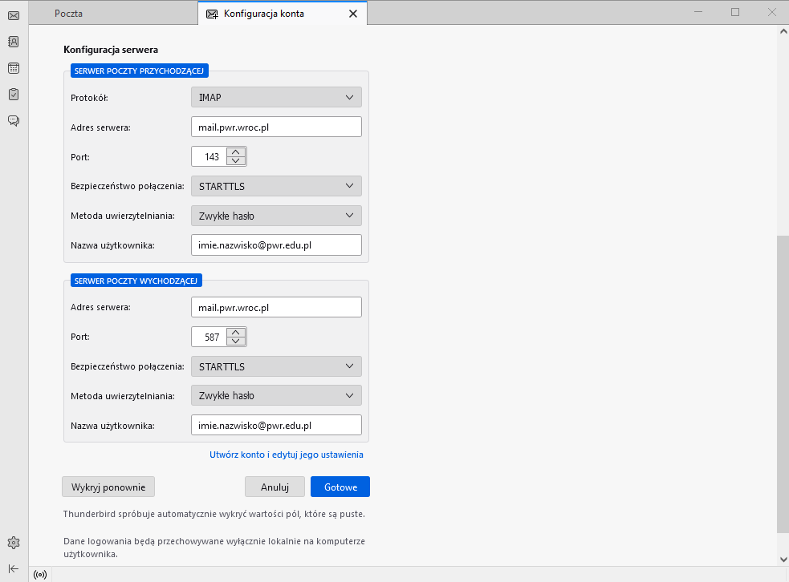The image size is (789, 582).
Task: Expand the Protokół IMAP dropdown
Action: pyautogui.click(x=276, y=97)
